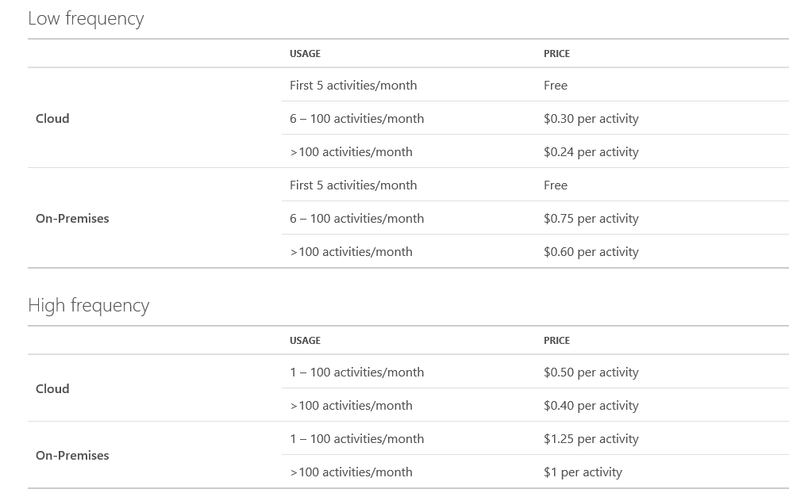Image resolution: width=789 pixels, height=489 pixels.
Task: Select the $0.24 per activity price
Action: click(591, 151)
